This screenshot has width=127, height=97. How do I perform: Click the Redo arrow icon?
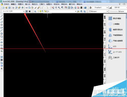click(47, 8)
